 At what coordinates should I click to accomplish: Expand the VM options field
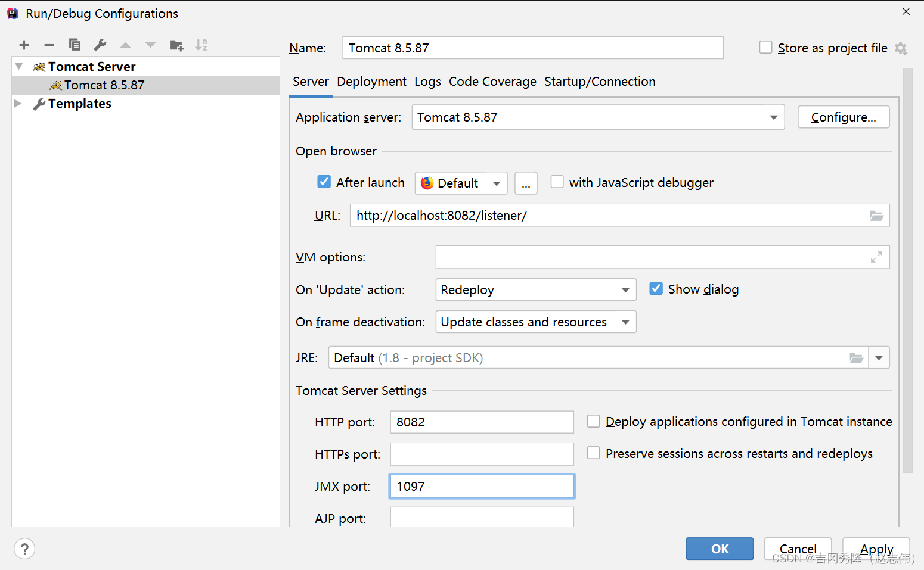click(876, 257)
